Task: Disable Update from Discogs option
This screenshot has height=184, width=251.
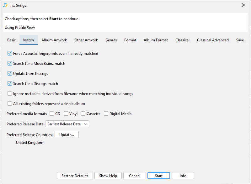Action: pyautogui.click(x=10, y=74)
